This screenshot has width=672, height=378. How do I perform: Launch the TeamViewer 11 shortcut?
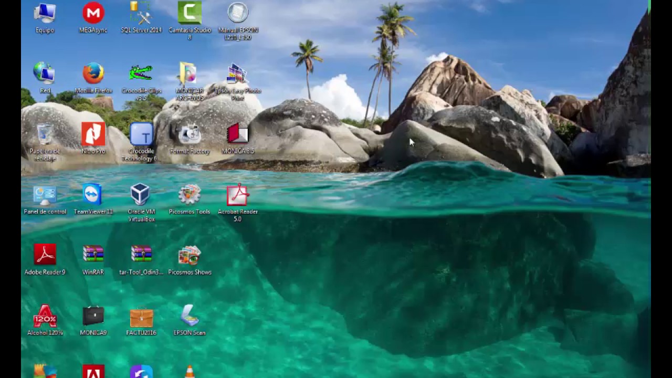[x=93, y=195]
